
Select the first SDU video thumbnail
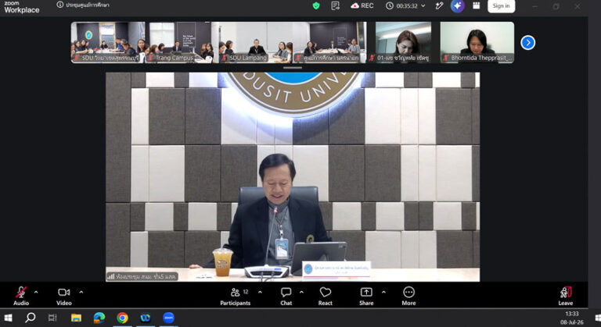(x=108, y=42)
